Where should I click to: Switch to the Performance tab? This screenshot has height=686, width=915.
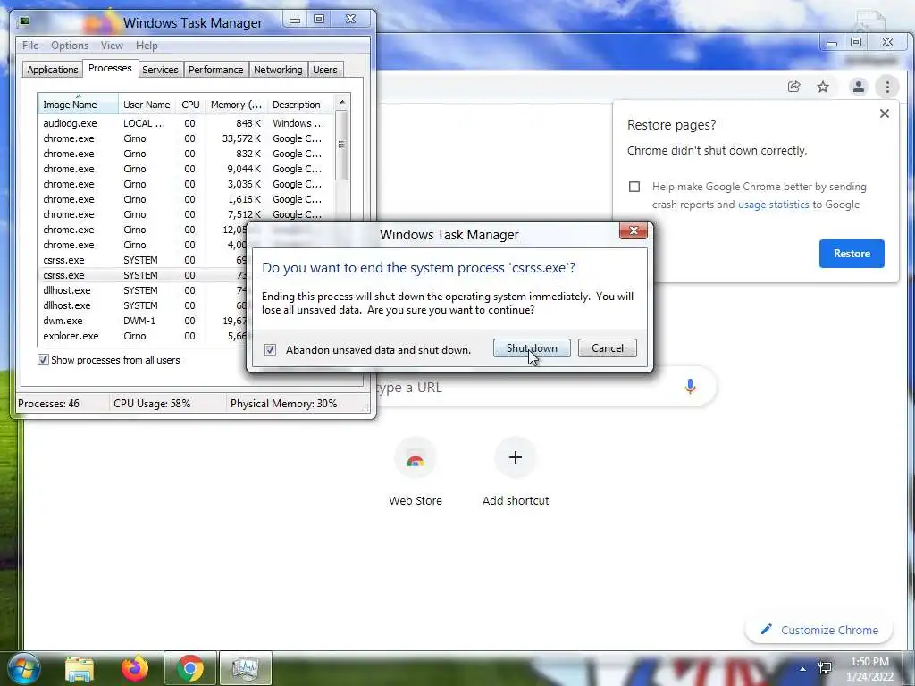click(x=215, y=70)
